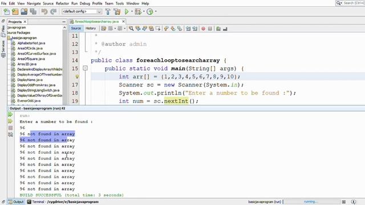Screen dimensions: 365x205
Task: Open AreaOfCircle.java in Projects tree
Action: tap(30, 48)
